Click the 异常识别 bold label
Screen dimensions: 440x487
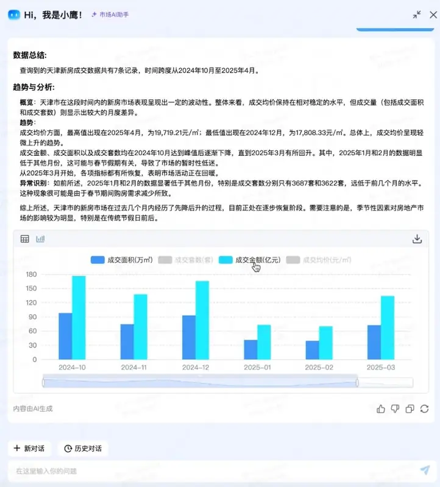[x=34, y=183]
